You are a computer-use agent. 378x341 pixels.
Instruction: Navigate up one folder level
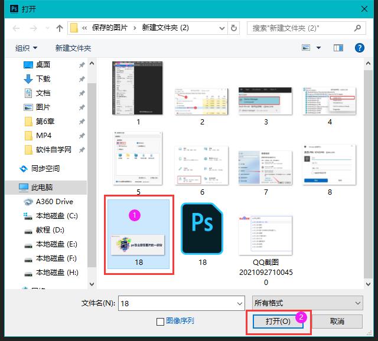[x=59, y=28]
